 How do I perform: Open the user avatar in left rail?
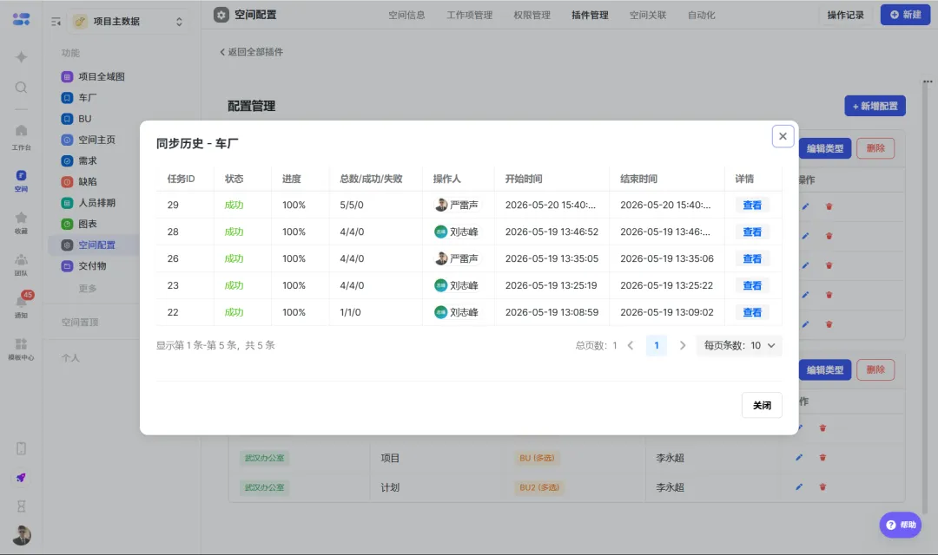(22, 535)
